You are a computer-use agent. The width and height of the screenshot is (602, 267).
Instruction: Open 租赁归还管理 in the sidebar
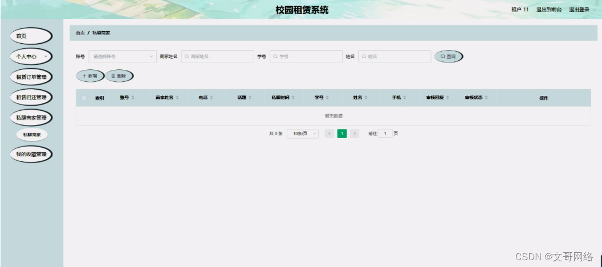pyautogui.click(x=31, y=97)
